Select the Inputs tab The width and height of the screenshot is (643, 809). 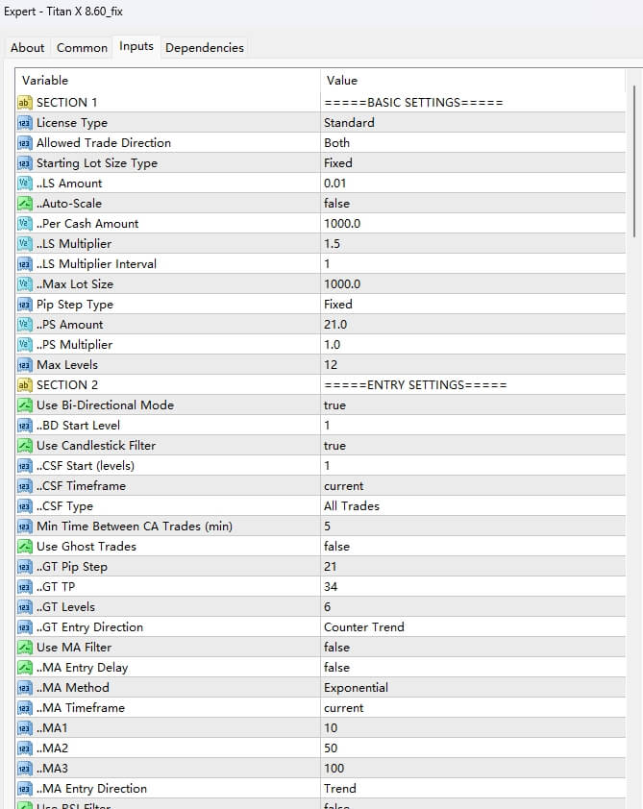tap(136, 46)
